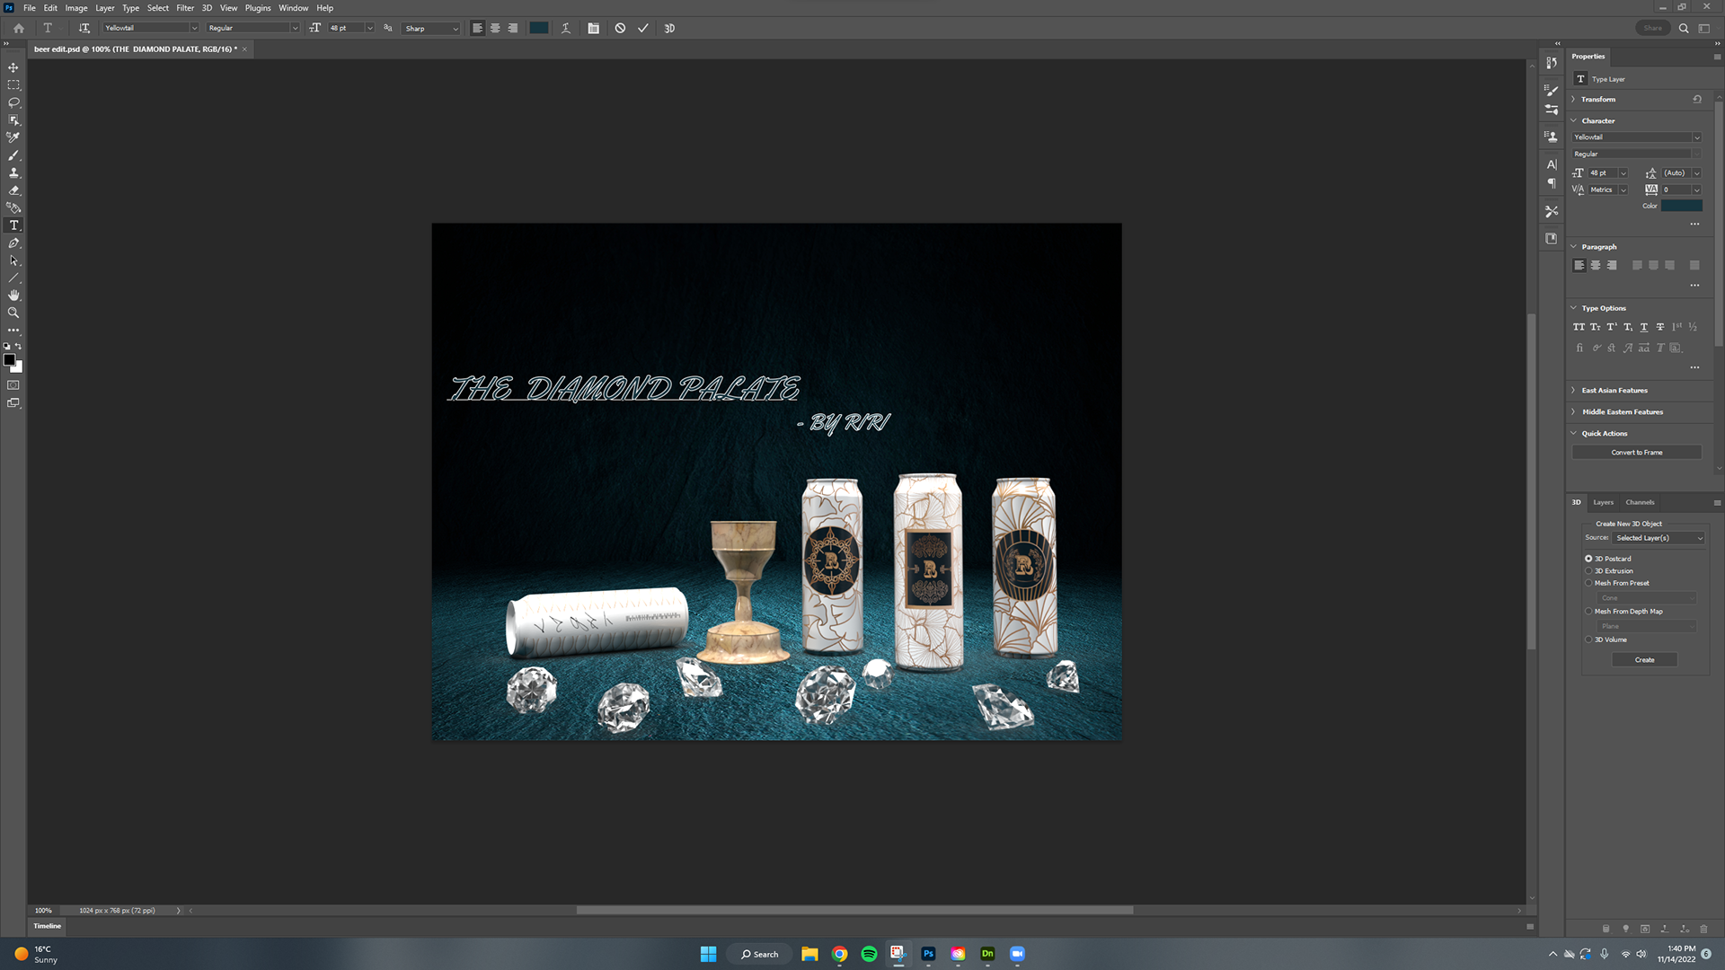Select the Move tool
Viewport: 1725px width, 970px height.
click(13, 67)
